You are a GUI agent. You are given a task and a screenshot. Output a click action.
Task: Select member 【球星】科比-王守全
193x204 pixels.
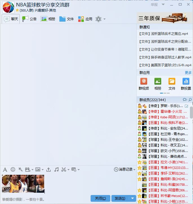point(163,140)
